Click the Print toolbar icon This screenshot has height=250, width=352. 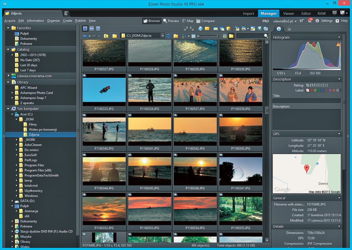coord(200,28)
